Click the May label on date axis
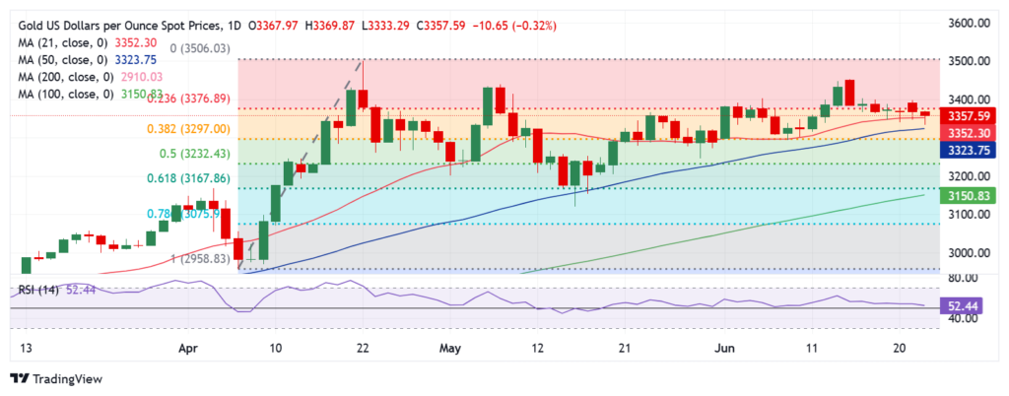The width and height of the screenshot is (1009, 396). point(449,349)
